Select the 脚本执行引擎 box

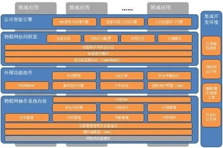click(74, 86)
